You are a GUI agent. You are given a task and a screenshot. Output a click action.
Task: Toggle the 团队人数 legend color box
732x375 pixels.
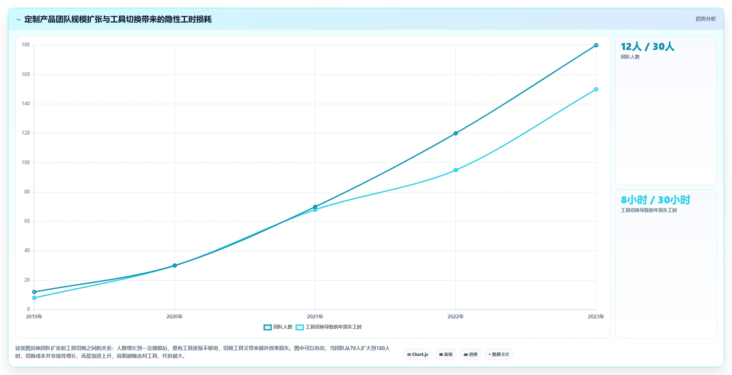[267, 327]
